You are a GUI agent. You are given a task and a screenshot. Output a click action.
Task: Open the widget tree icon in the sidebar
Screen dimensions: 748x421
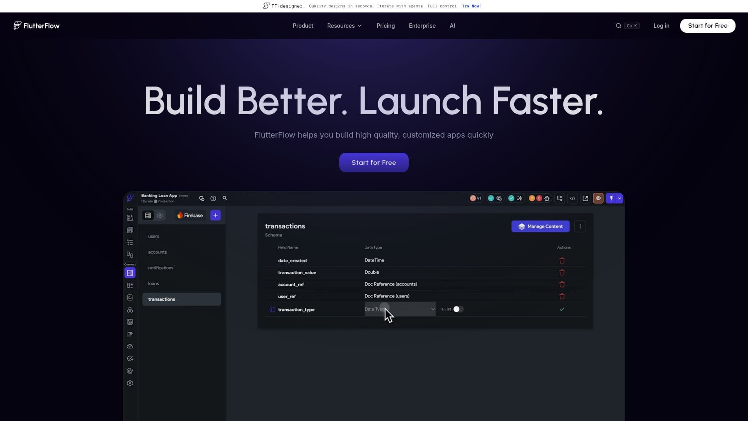click(130, 242)
